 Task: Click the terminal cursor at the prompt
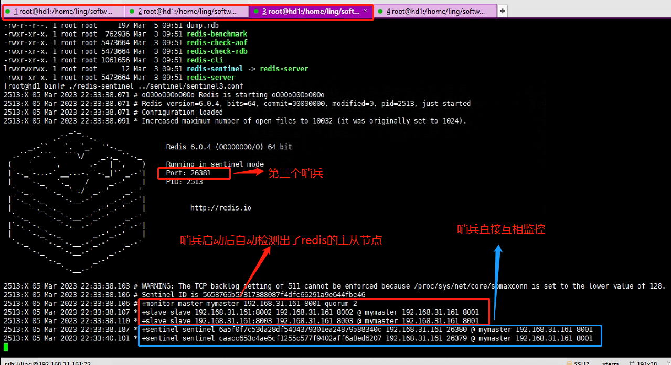pyautogui.click(x=6, y=347)
